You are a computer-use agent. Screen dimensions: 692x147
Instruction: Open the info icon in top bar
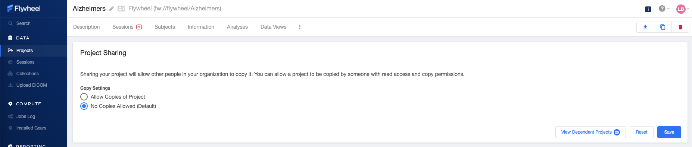pyautogui.click(x=648, y=9)
